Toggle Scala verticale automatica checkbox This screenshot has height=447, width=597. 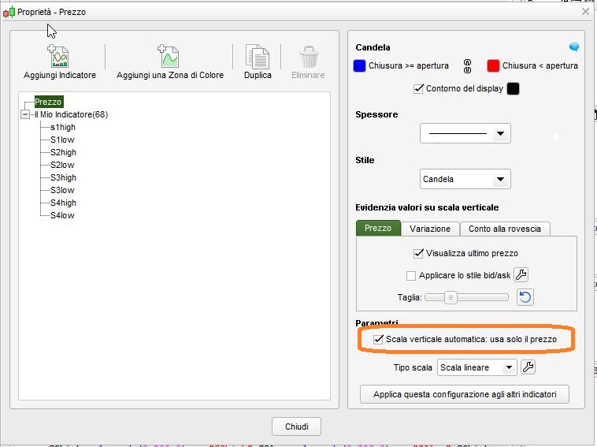tap(378, 339)
